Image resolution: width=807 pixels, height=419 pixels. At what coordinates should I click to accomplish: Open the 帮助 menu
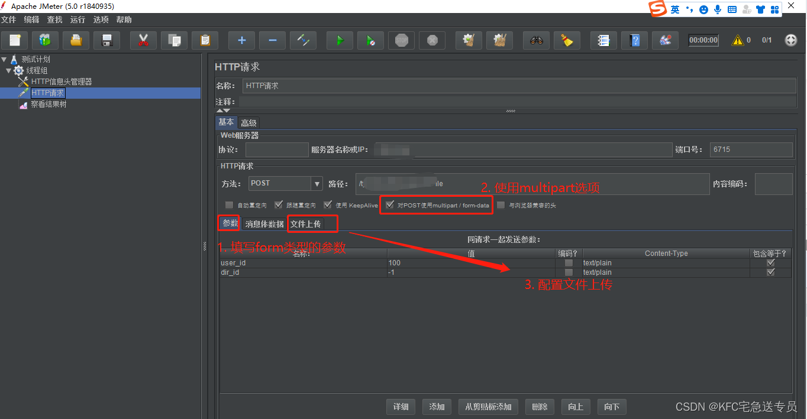point(124,20)
